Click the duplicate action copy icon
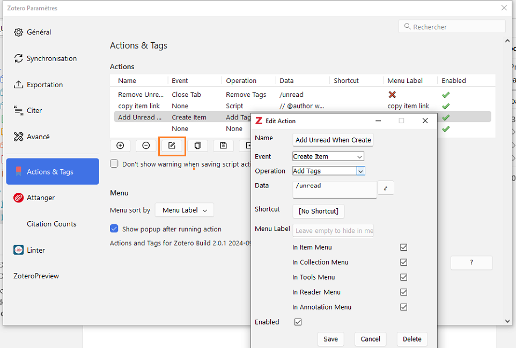Screen dimensions: 516x348 (197, 146)
